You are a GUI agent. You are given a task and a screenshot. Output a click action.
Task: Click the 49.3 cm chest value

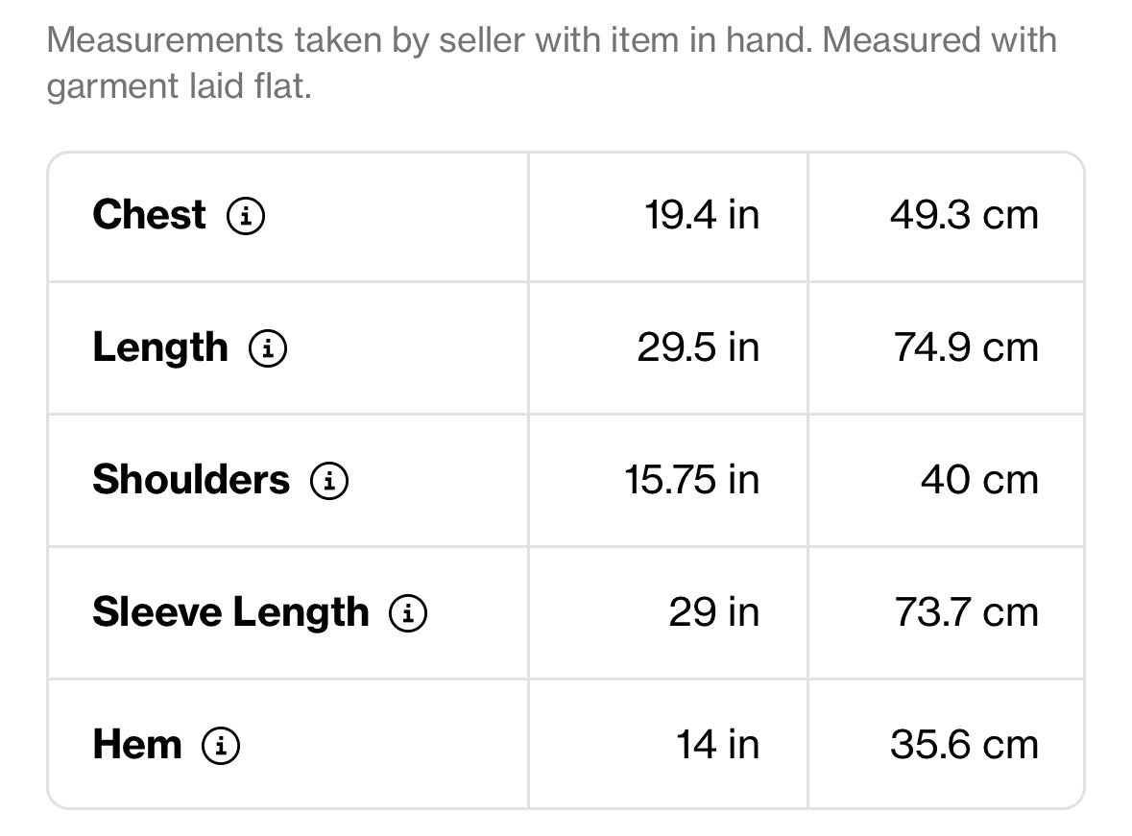click(x=965, y=215)
